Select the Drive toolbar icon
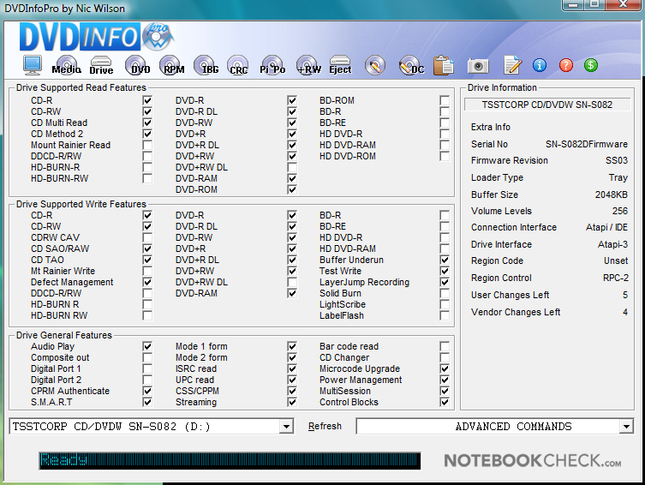 point(101,65)
